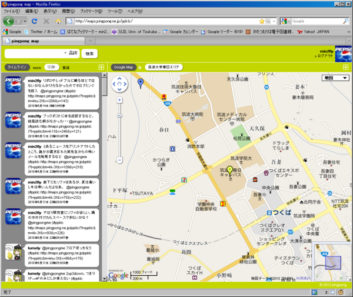Click the blue map pin marker
This screenshot has height=297, width=353.
(x=141, y=84)
